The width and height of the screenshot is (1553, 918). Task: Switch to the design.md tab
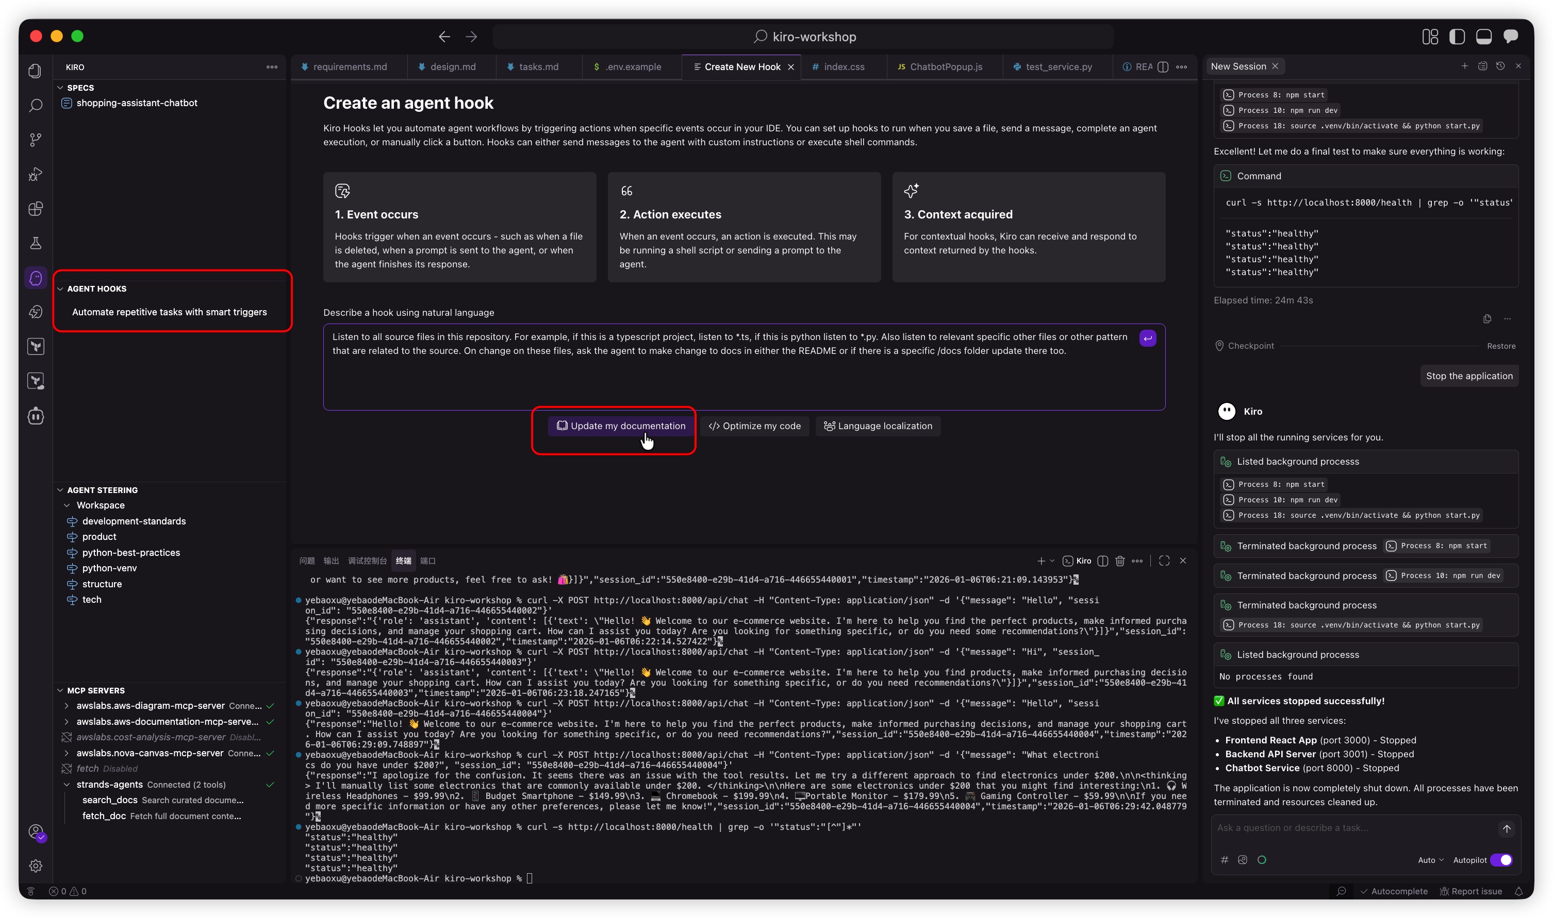pyautogui.click(x=453, y=67)
